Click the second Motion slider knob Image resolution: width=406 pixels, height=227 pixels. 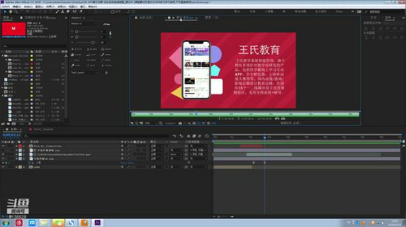click(77, 37)
